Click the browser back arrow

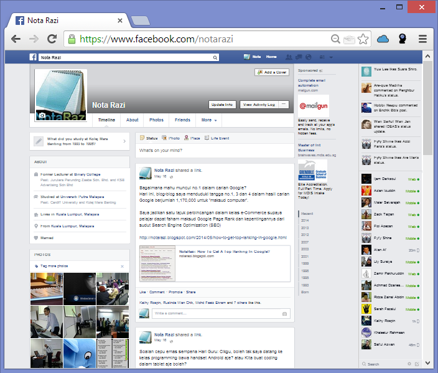click(x=16, y=39)
